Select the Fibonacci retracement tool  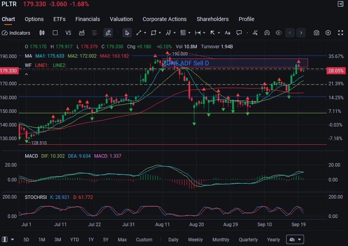pyautogui.click(x=183, y=33)
